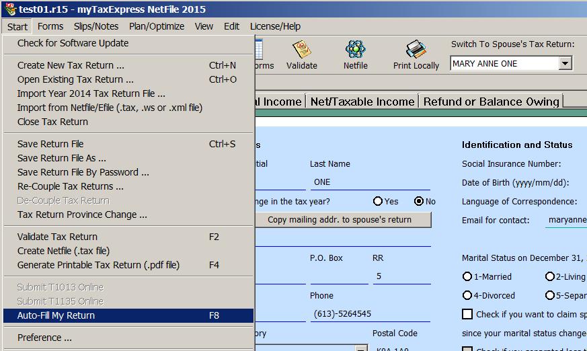Open the Plan/Optimize menu
Viewport: 587px width, 351px height.
(157, 27)
